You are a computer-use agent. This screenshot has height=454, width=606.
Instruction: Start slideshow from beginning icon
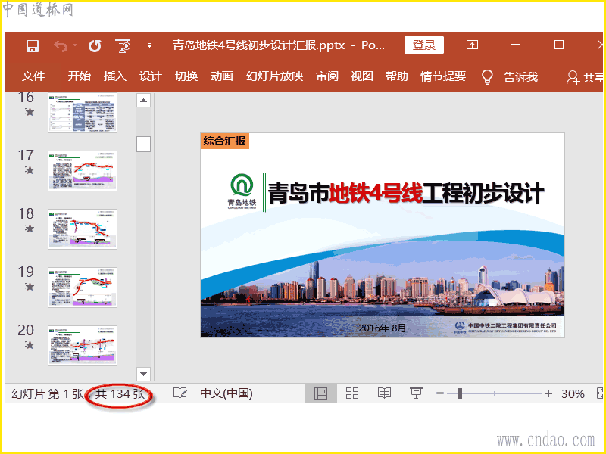[123, 46]
